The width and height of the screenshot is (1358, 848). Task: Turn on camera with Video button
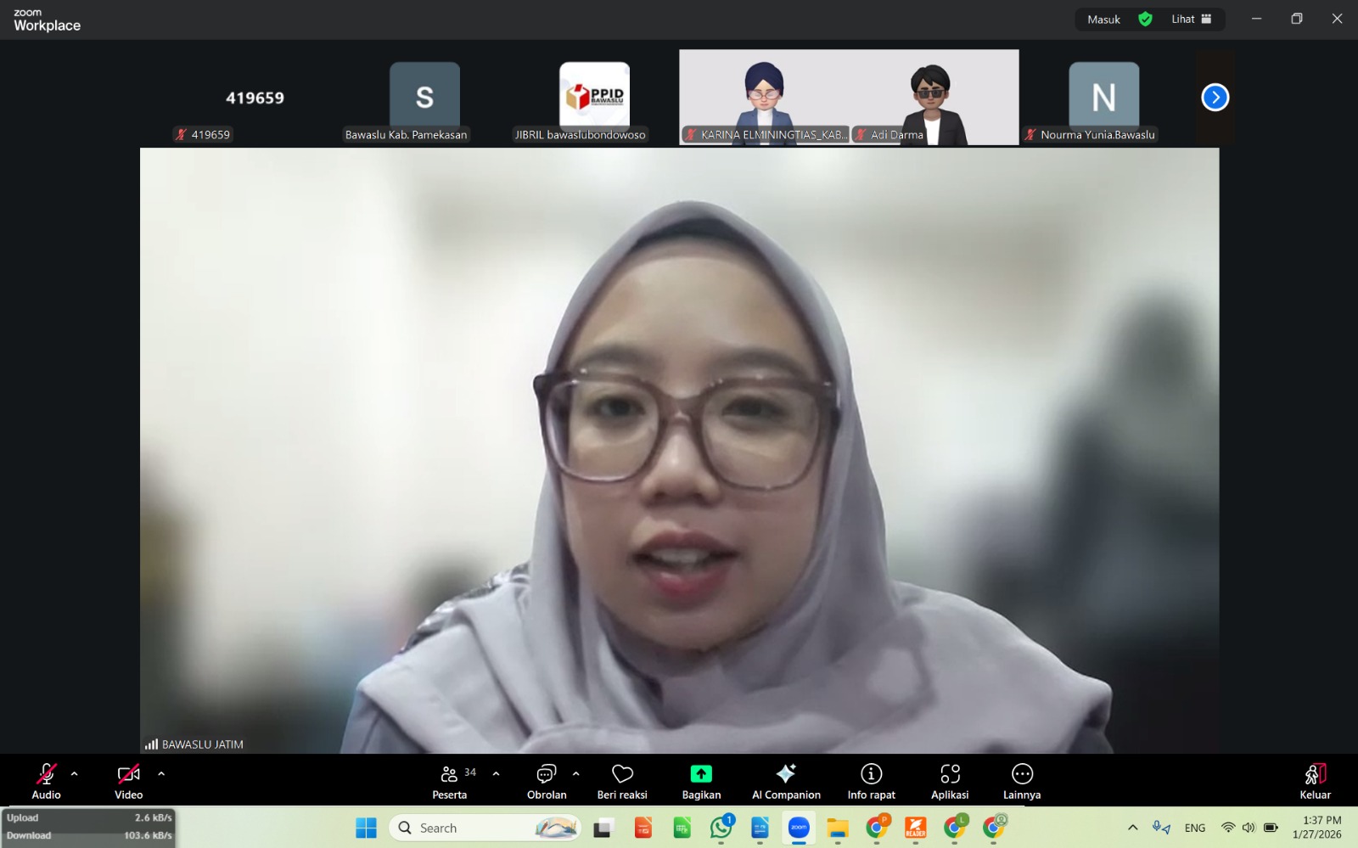click(128, 780)
